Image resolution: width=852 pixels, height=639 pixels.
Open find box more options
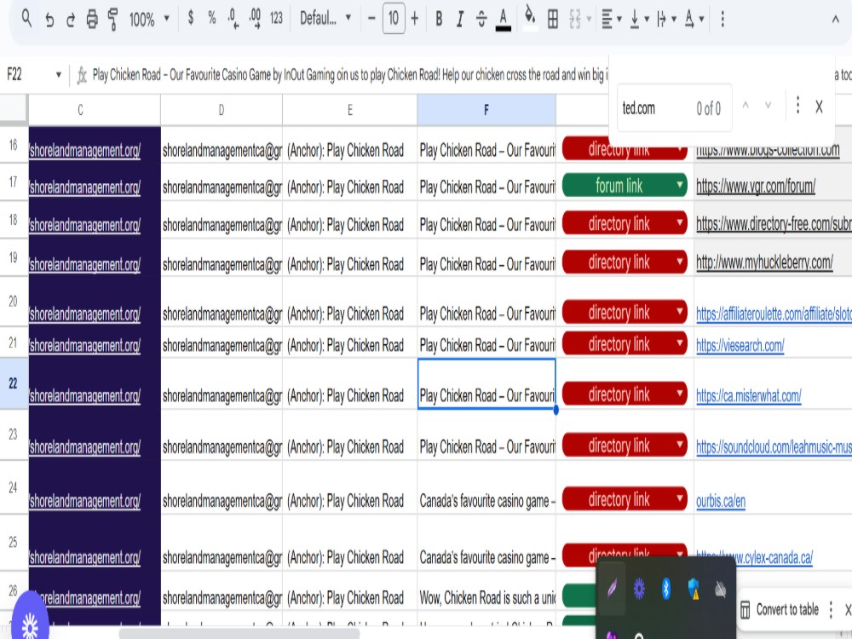pos(797,106)
